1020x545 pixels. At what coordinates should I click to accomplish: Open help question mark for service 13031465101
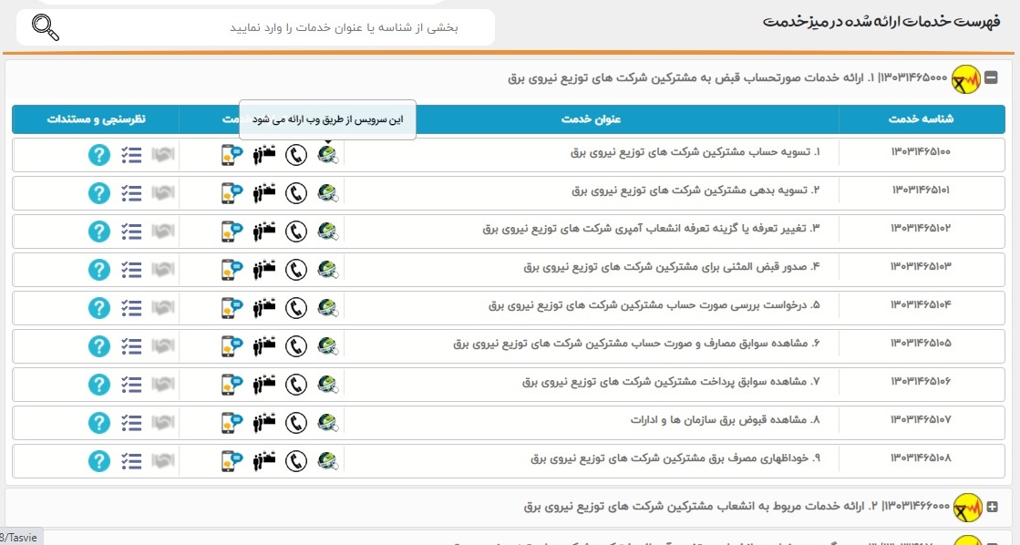click(98, 193)
